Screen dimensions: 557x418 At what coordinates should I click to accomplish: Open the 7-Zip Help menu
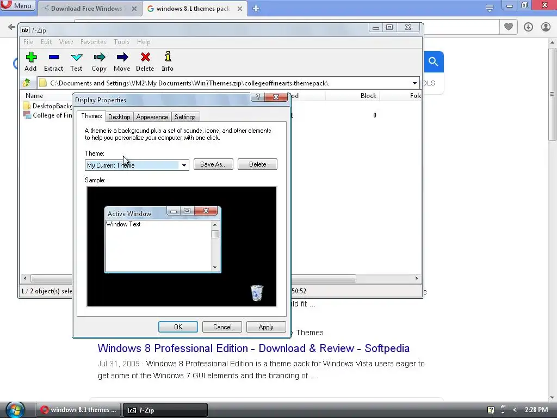(144, 42)
